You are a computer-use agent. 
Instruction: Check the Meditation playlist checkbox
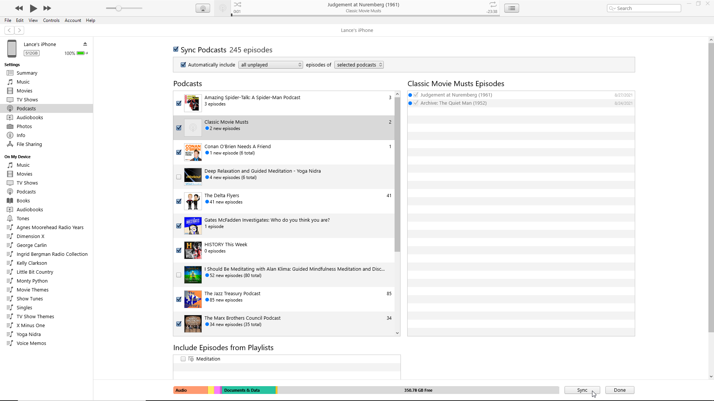tap(183, 359)
